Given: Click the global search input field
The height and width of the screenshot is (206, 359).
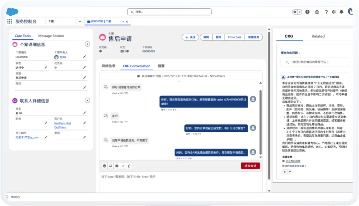Looking at the screenshot, I should (x=170, y=12).
